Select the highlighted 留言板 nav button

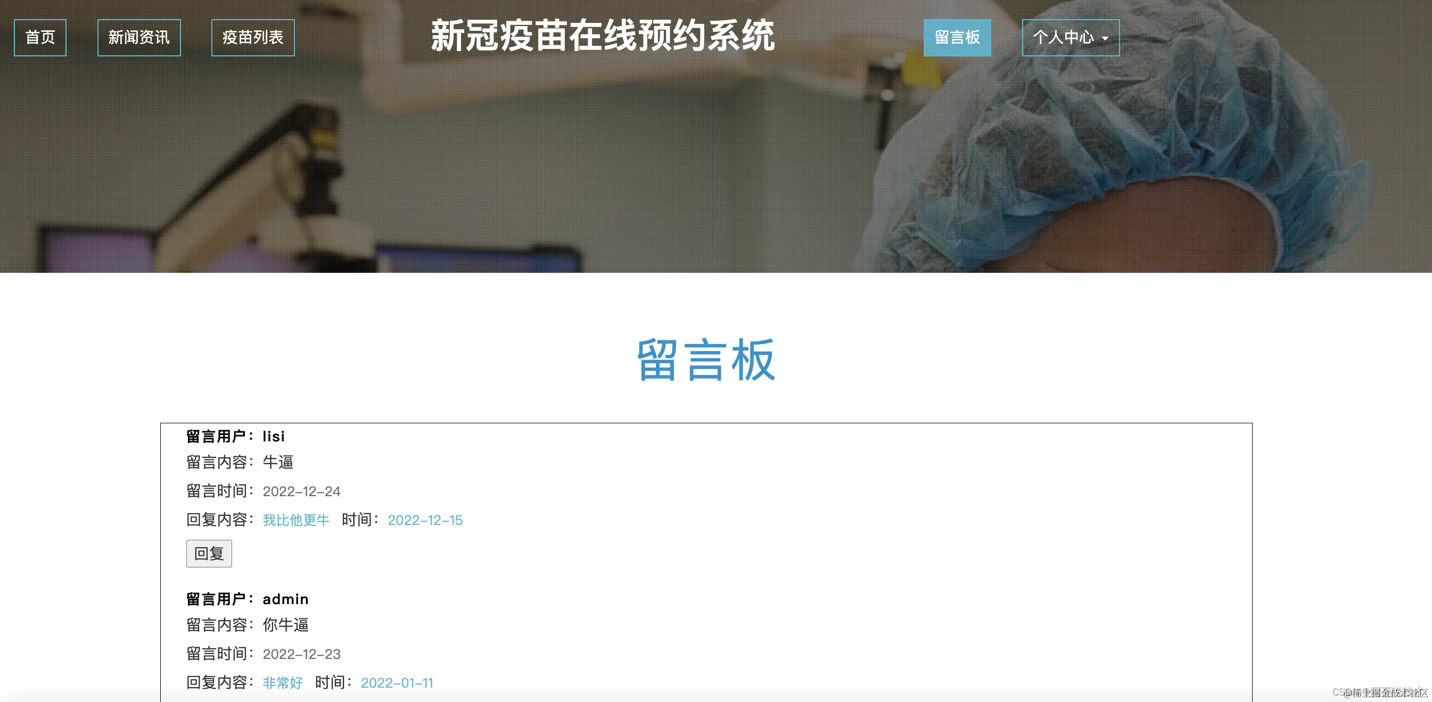point(957,38)
